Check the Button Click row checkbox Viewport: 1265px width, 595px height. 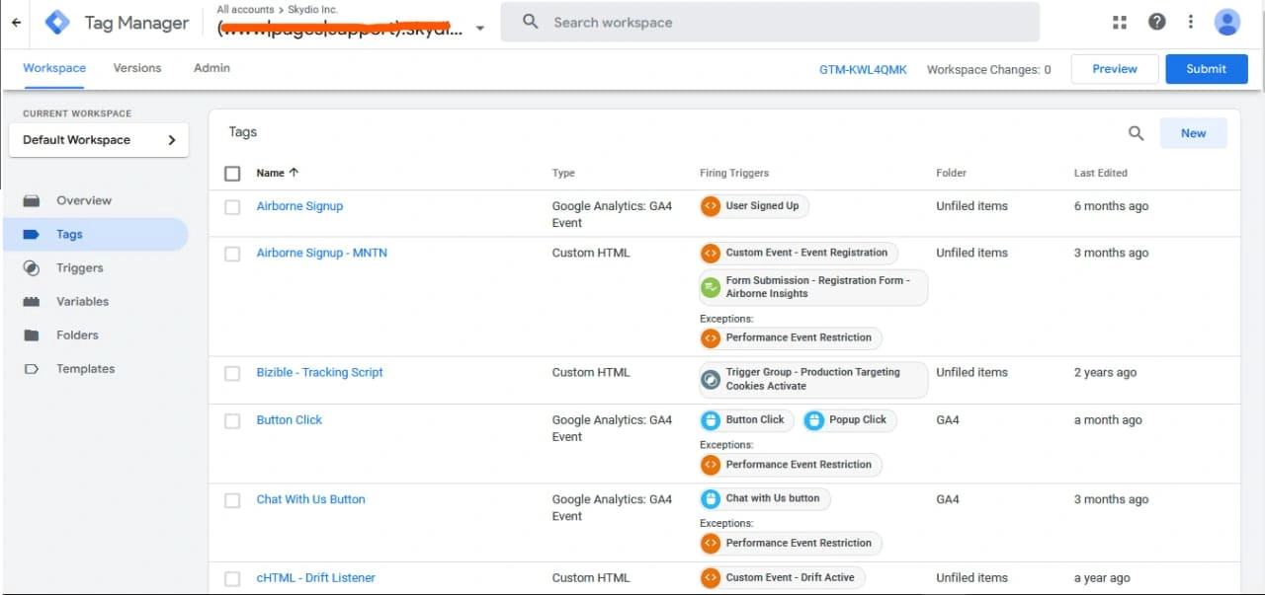(232, 421)
